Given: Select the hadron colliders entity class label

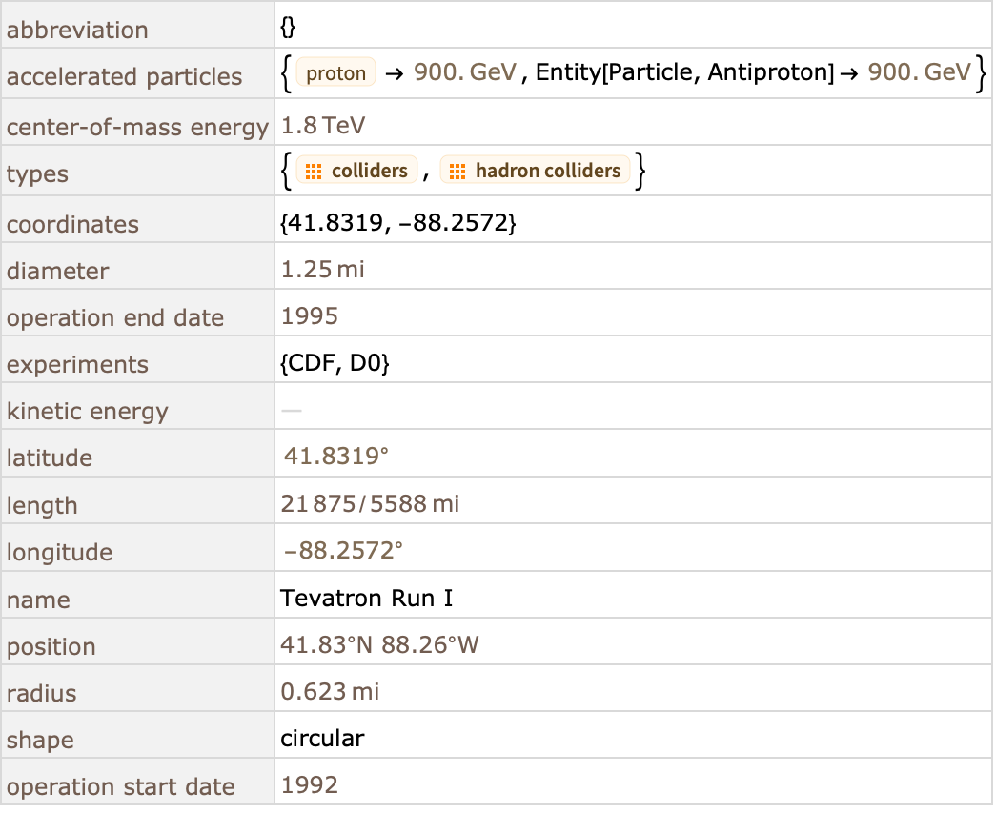Looking at the screenshot, I should click(548, 171).
